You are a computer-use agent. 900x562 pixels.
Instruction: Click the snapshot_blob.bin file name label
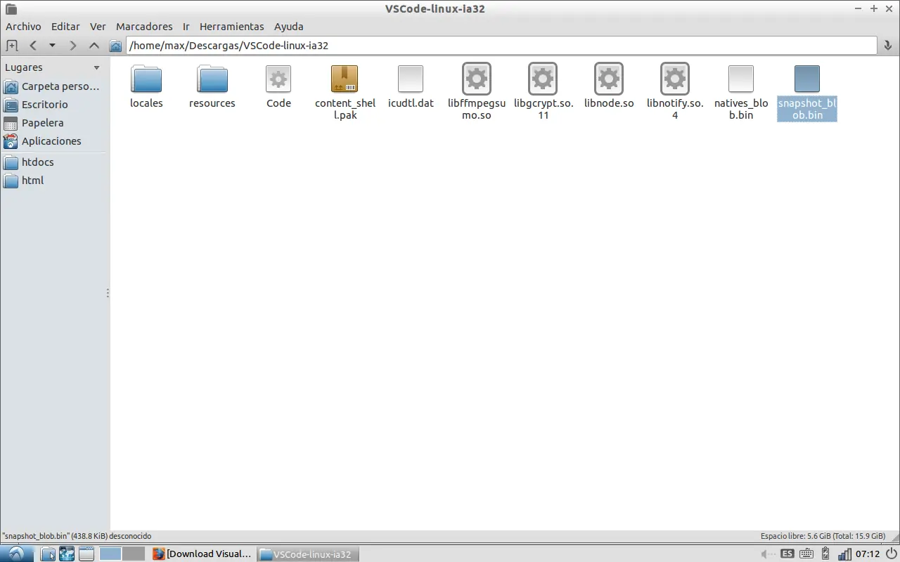tap(807, 109)
